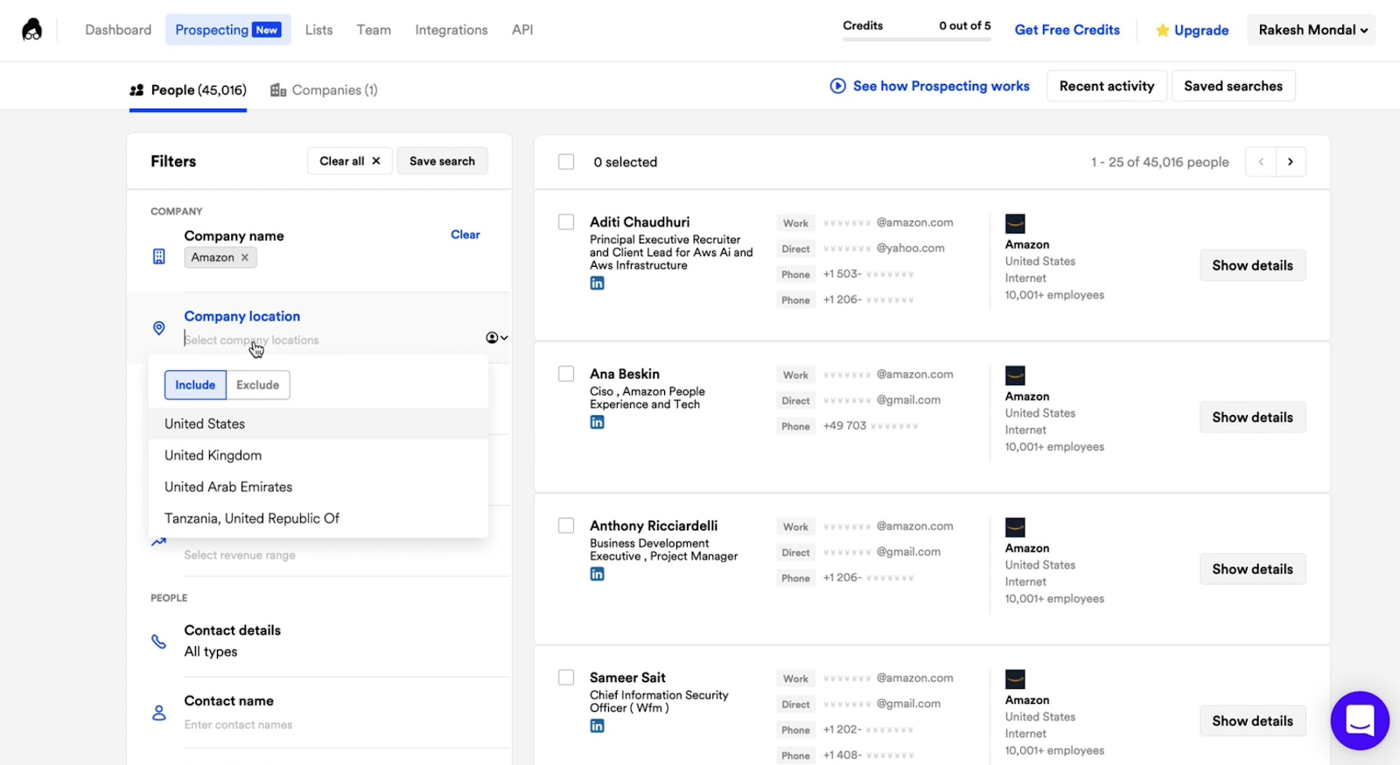
Task: Open the Integrations menu item
Action: click(x=451, y=30)
